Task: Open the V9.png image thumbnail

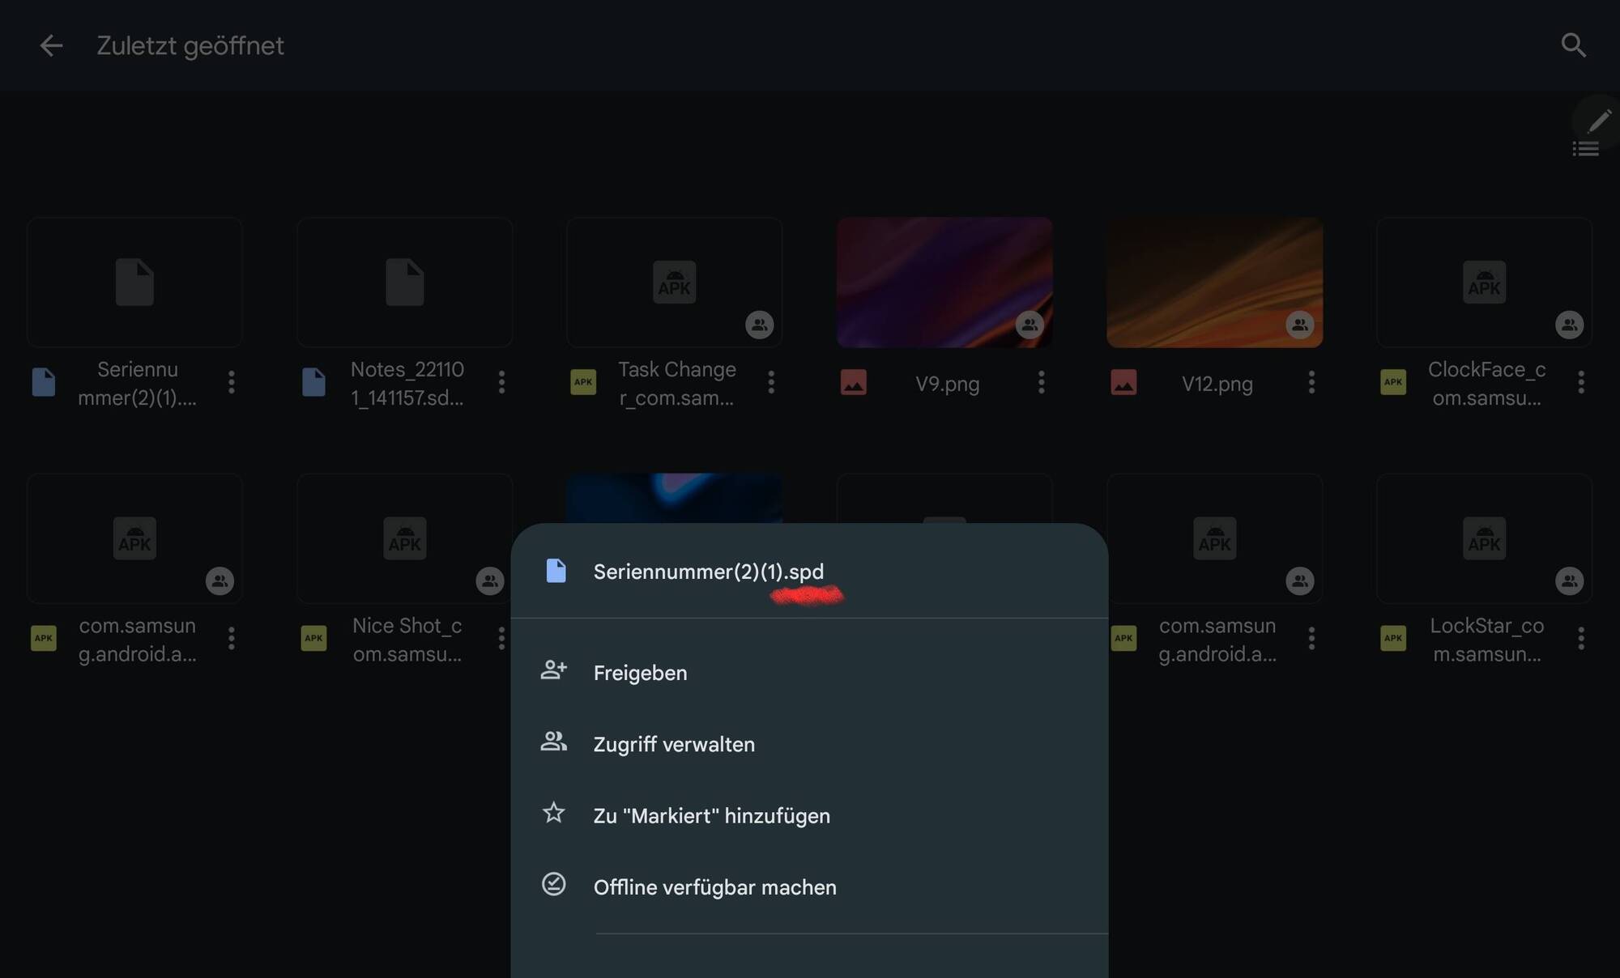Action: tap(944, 282)
